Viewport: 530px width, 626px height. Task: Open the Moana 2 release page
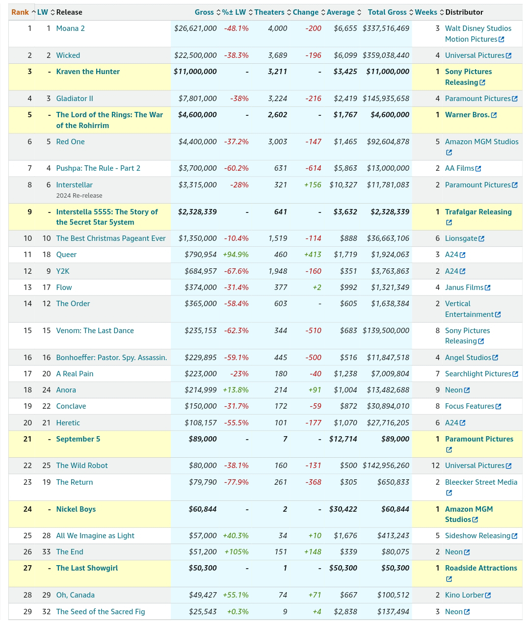[70, 28]
